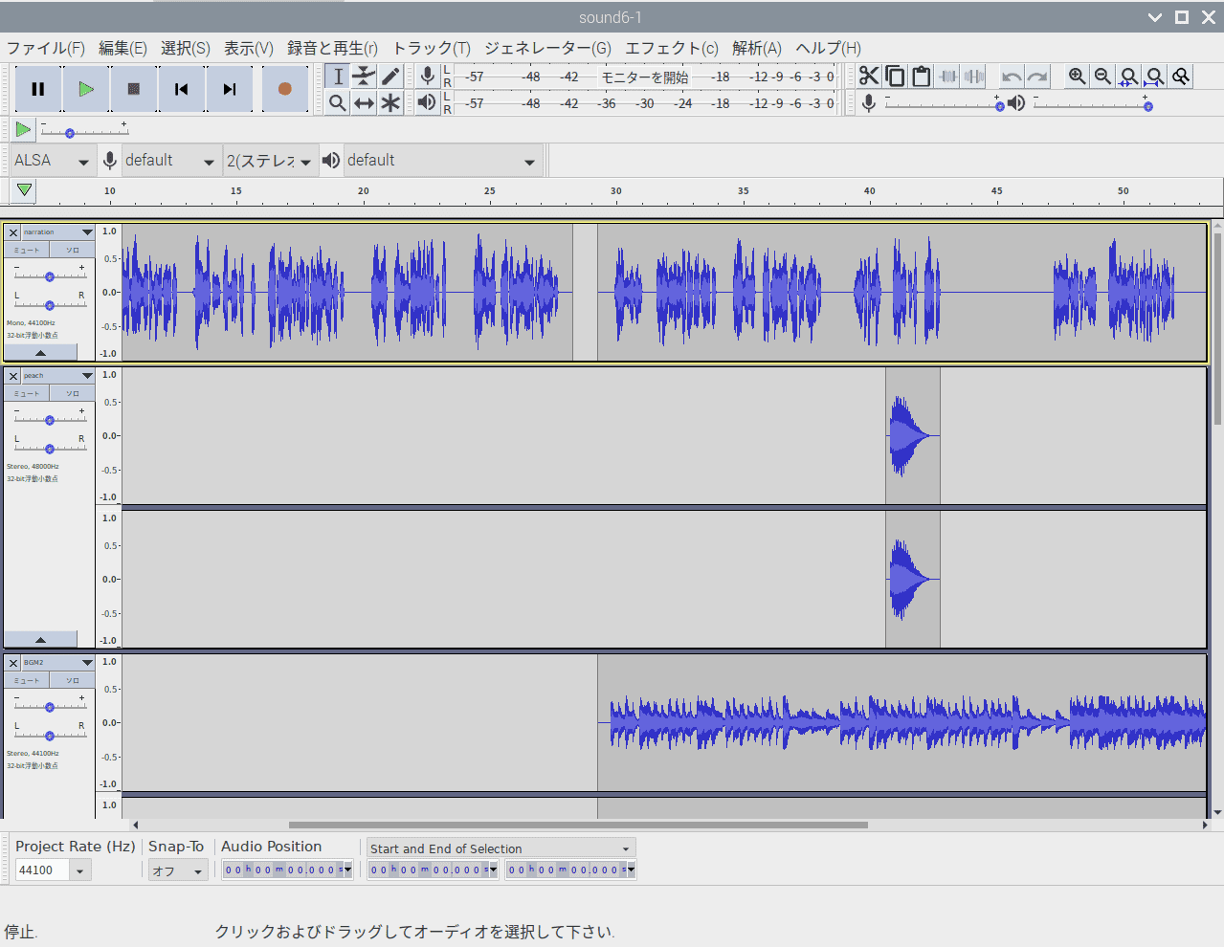The width and height of the screenshot is (1224, 947).
Task: Click playback speed slider
Action: click(x=84, y=132)
